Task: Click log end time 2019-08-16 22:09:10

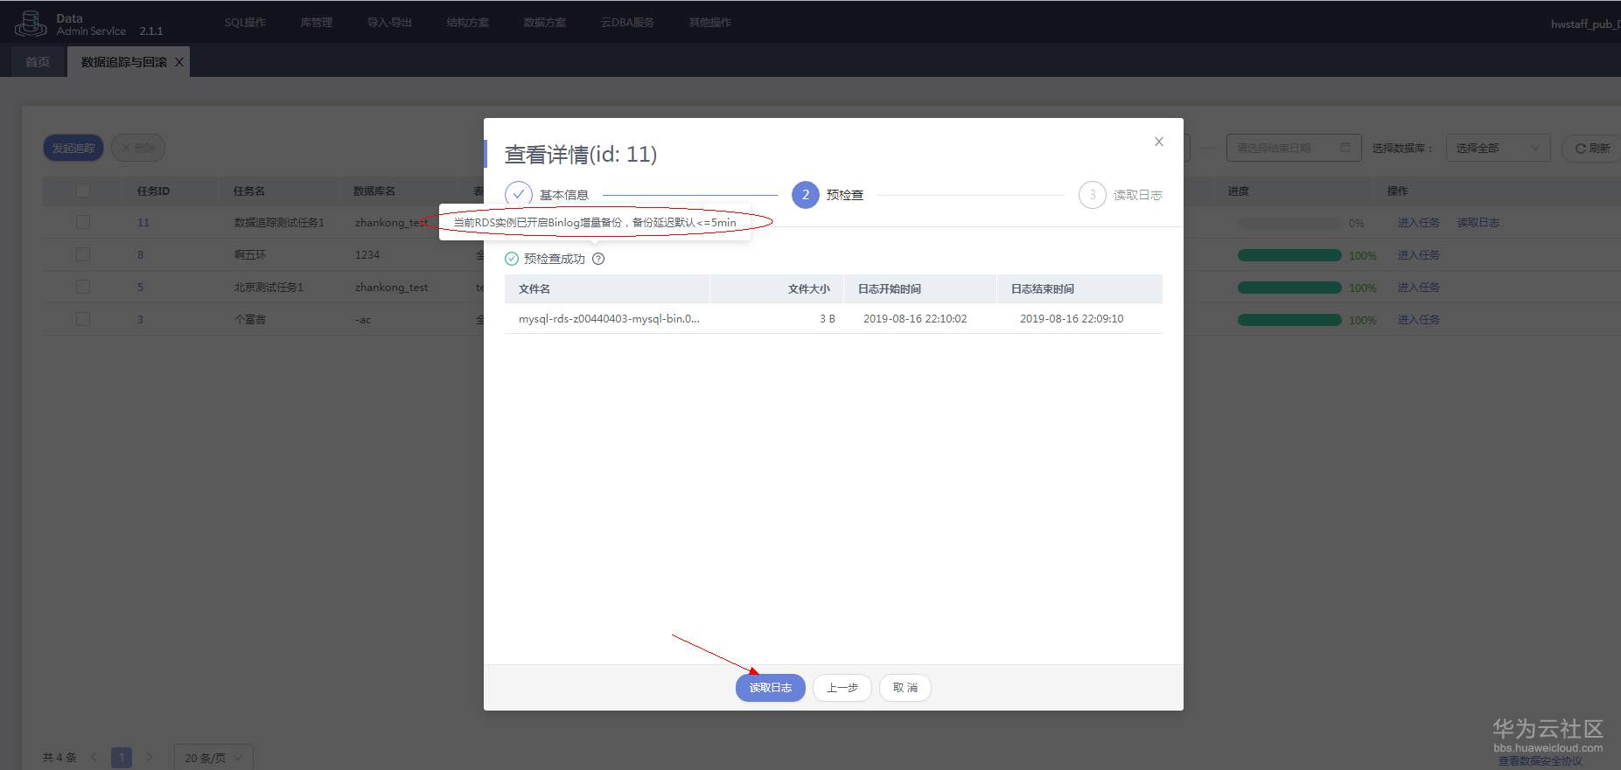Action: tap(1072, 319)
